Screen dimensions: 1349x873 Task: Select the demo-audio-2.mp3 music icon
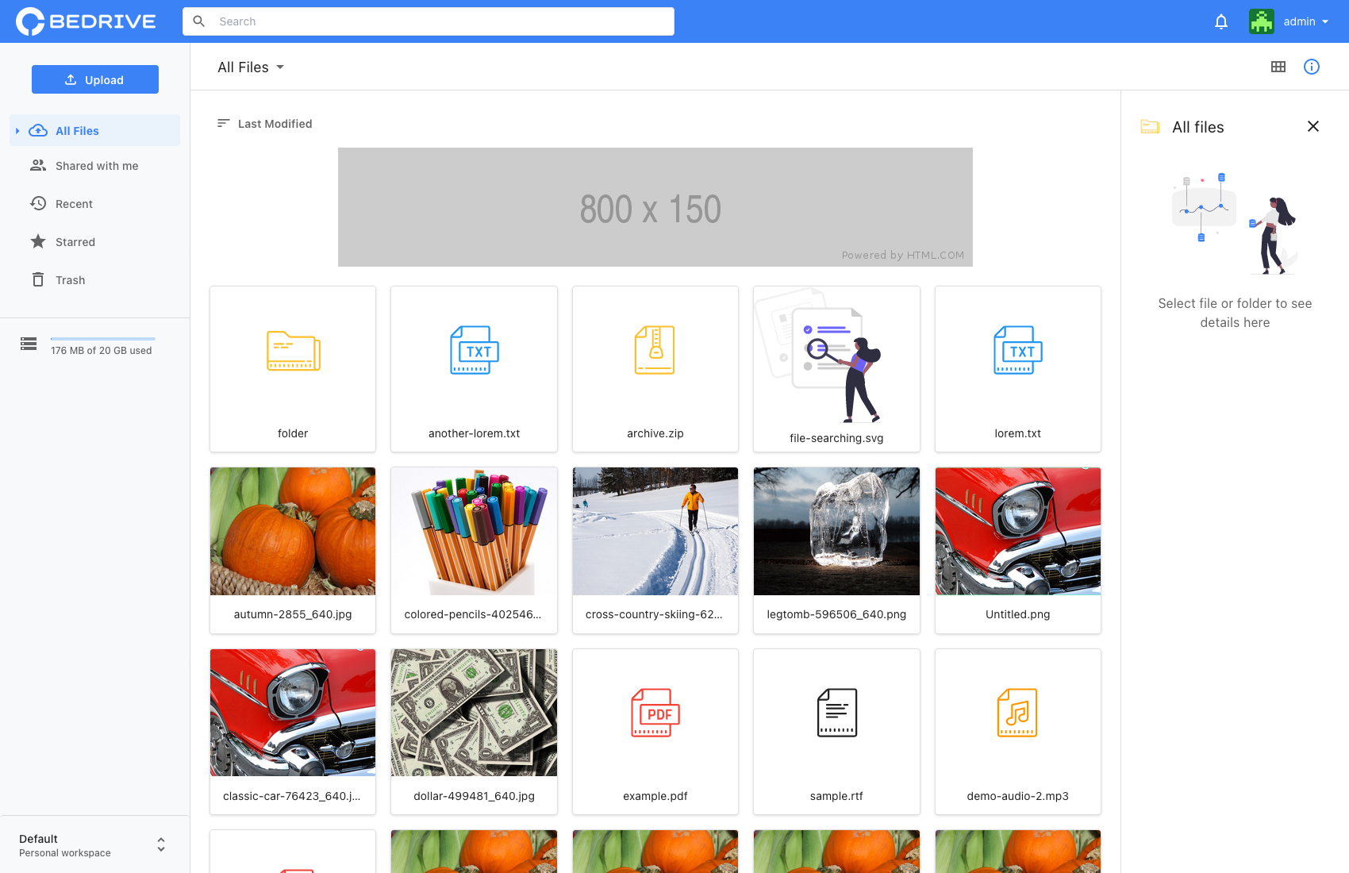1017,713
